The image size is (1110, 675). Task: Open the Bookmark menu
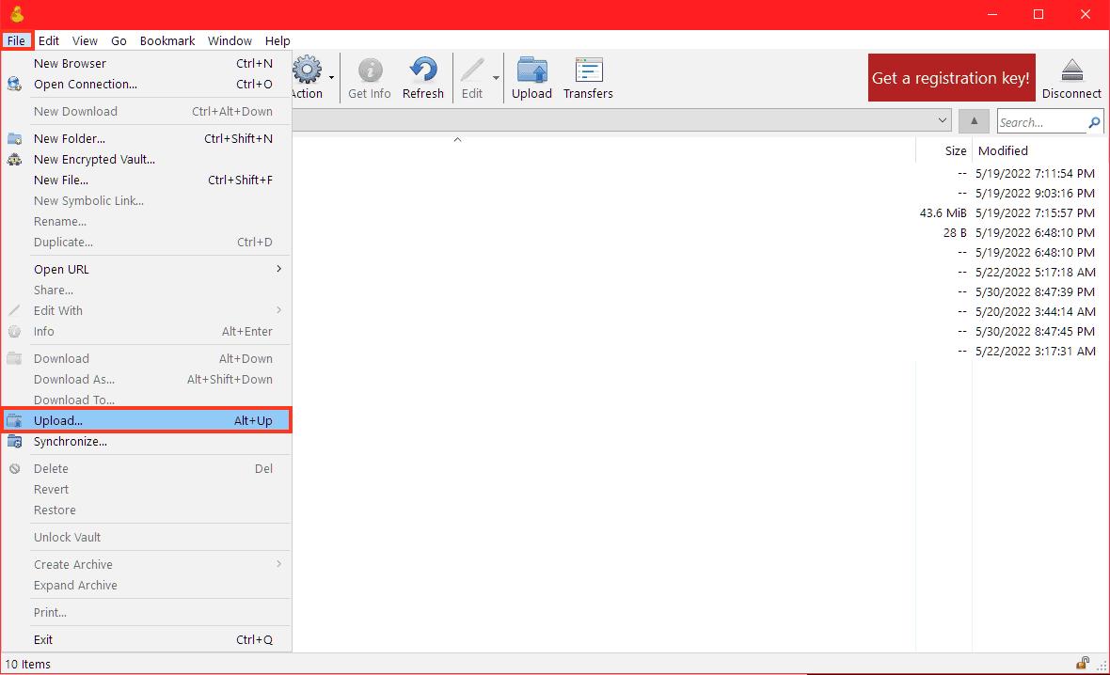click(167, 40)
